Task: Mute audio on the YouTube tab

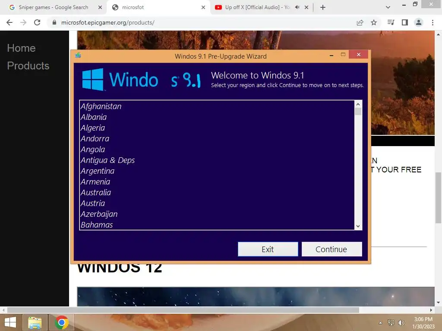Action: (297, 7)
